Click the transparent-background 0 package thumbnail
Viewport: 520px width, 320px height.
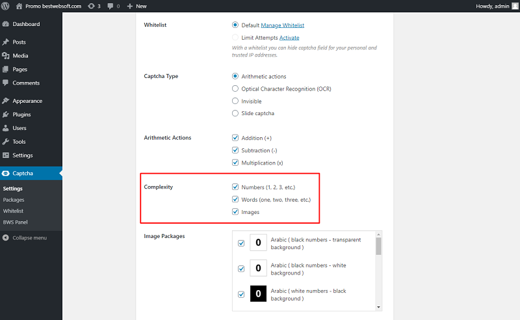coord(258,243)
